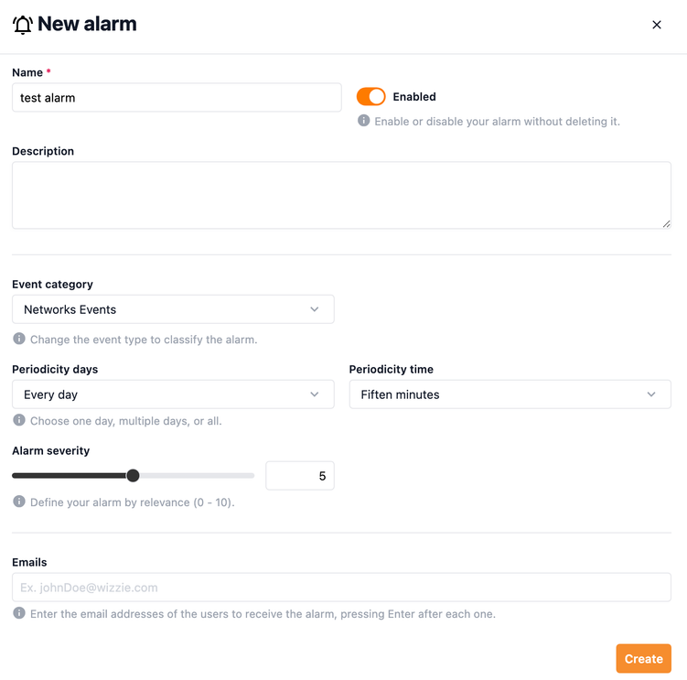Click info icon under Periodicity days
The height and width of the screenshot is (680, 687).
19,420
